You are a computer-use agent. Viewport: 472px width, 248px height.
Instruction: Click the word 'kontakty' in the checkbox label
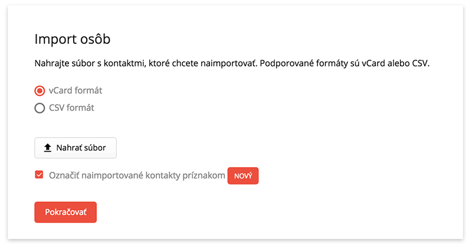[163, 176]
